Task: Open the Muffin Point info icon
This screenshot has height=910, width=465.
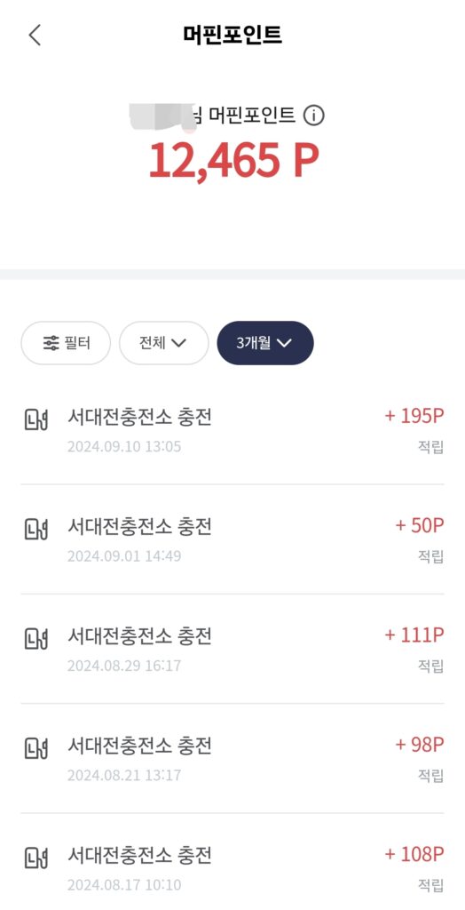Action: (313, 116)
